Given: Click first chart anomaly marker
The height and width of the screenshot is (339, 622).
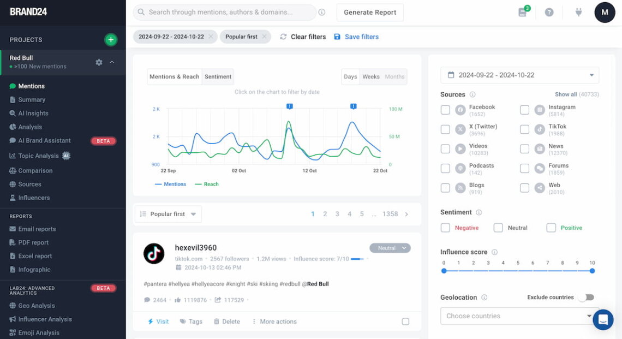Looking at the screenshot, I should [290, 106].
